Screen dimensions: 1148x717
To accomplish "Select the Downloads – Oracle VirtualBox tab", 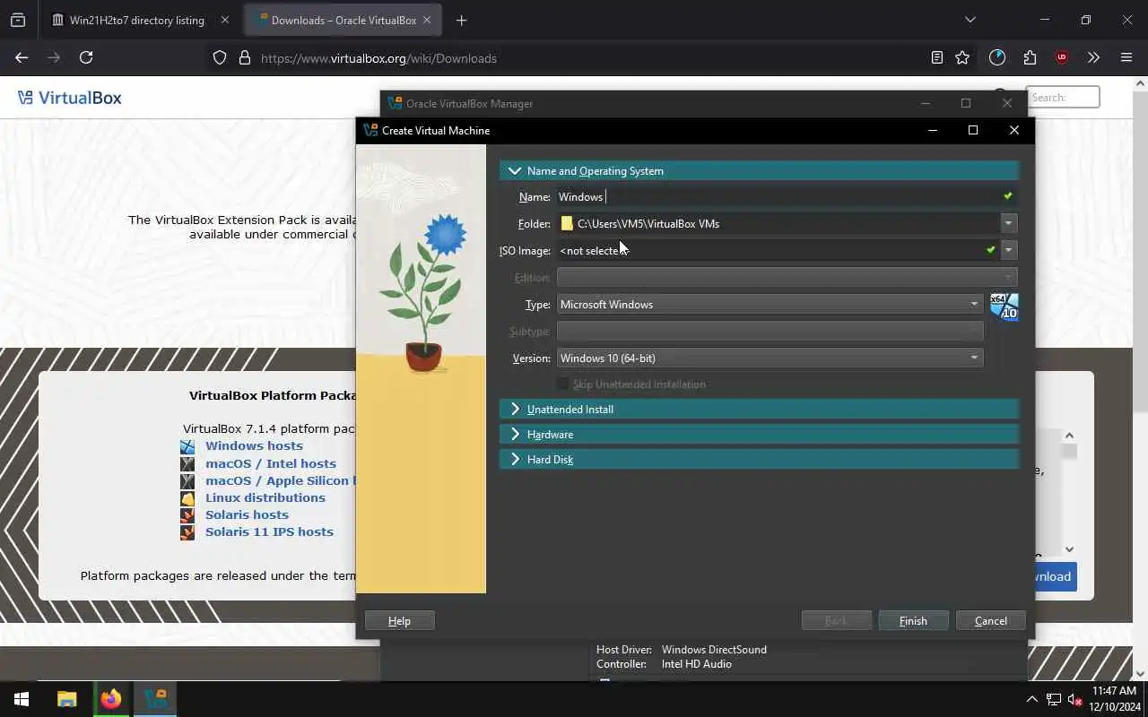I will [344, 20].
